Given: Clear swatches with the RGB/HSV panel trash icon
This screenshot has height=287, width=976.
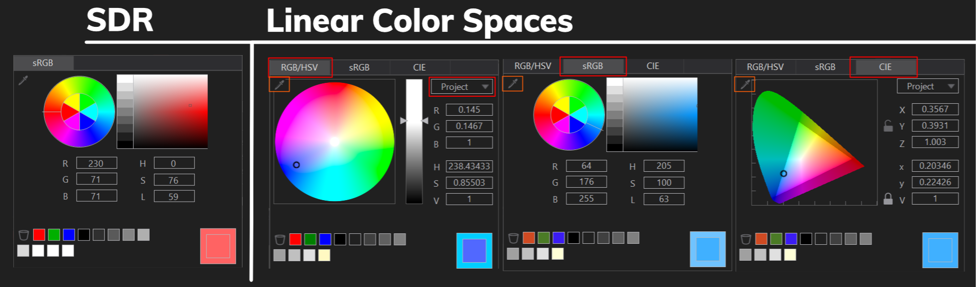Looking at the screenshot, I should 280,240.
